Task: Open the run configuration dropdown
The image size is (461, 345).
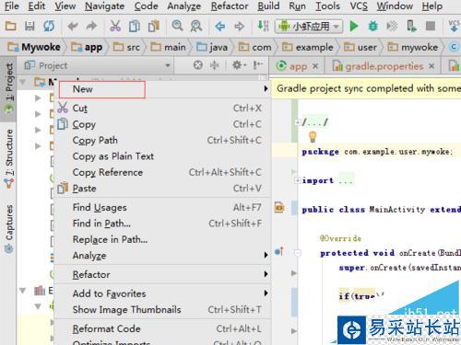Action: coord(309,27)
